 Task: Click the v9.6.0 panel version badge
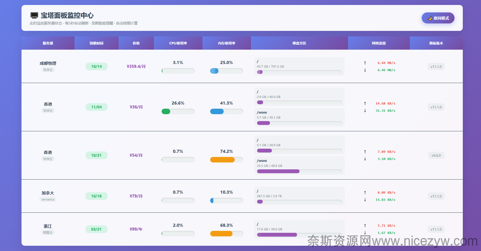[436, 156]
